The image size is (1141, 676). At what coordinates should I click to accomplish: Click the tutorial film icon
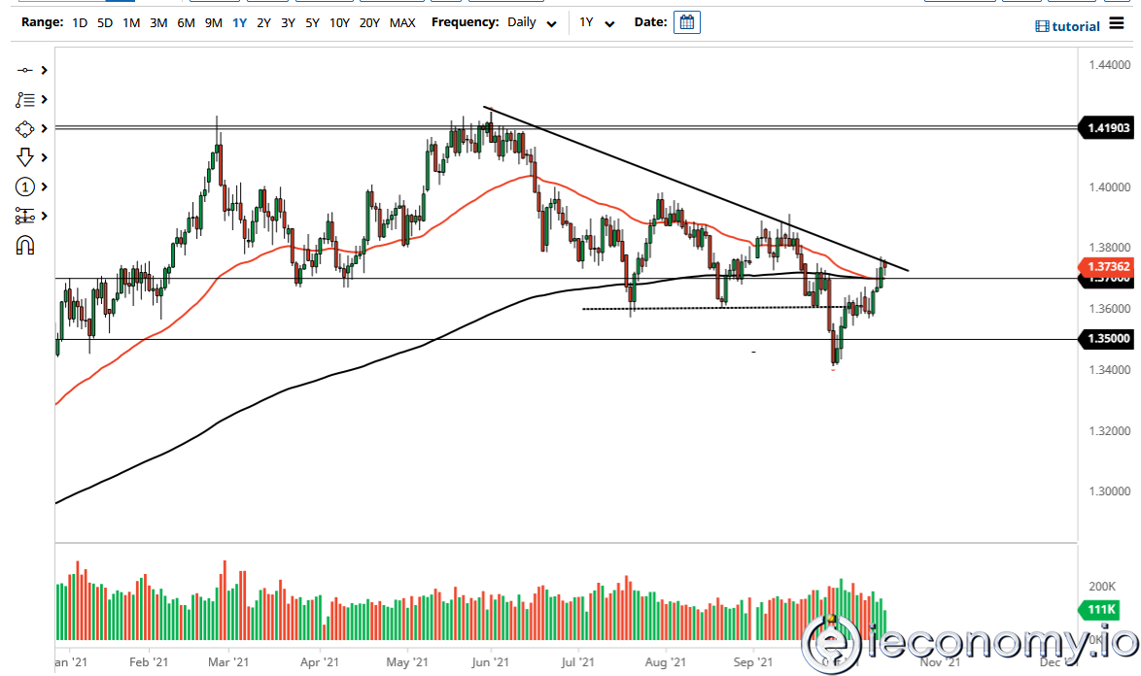(x=1041, y=26)
